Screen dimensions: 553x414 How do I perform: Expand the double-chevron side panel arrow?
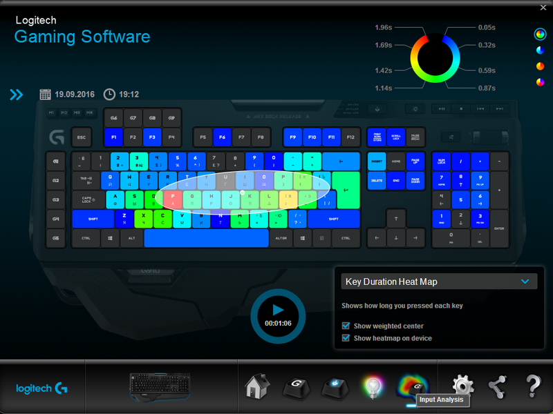coord(17,95)
